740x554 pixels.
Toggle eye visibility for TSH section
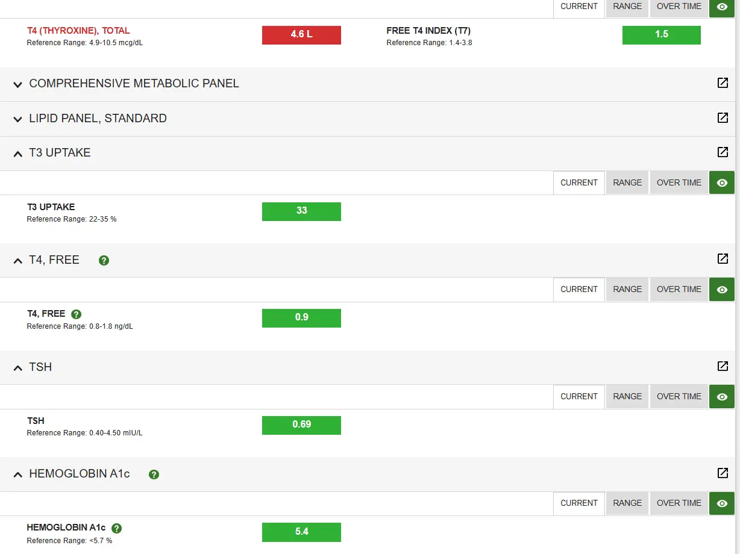tap(722, 397)
